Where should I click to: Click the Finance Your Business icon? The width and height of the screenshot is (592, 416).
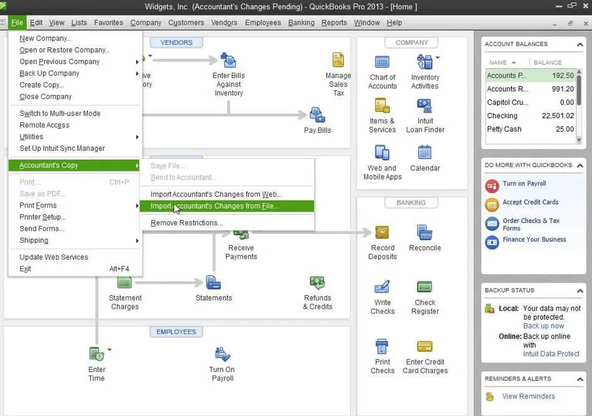pos(492,242)
